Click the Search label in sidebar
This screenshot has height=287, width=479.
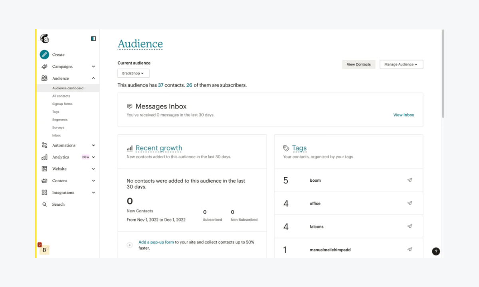(58, 204)
